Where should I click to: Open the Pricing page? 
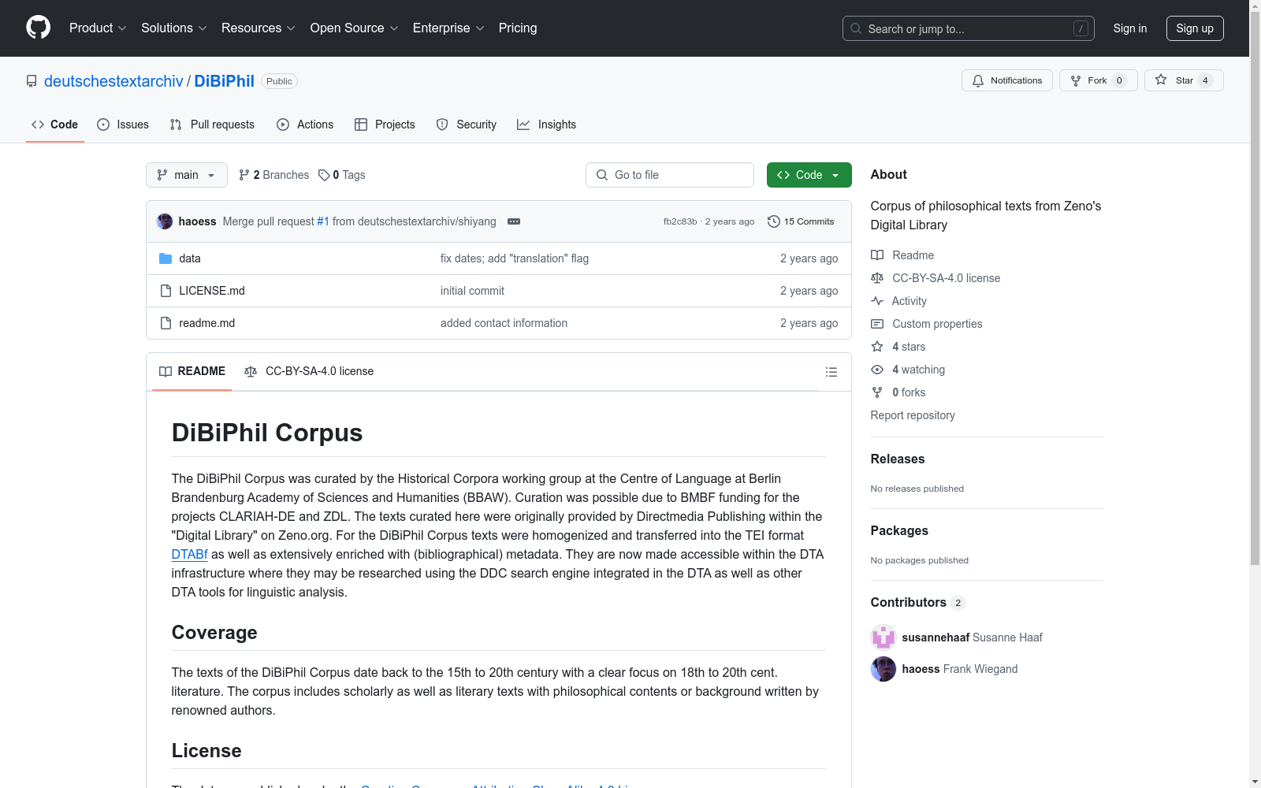pos(518,28)
